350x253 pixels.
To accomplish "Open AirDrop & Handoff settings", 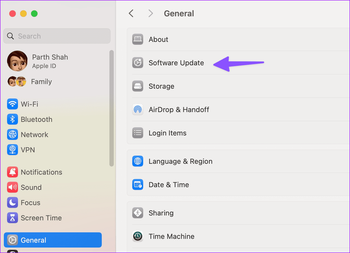I will [238, 110].
